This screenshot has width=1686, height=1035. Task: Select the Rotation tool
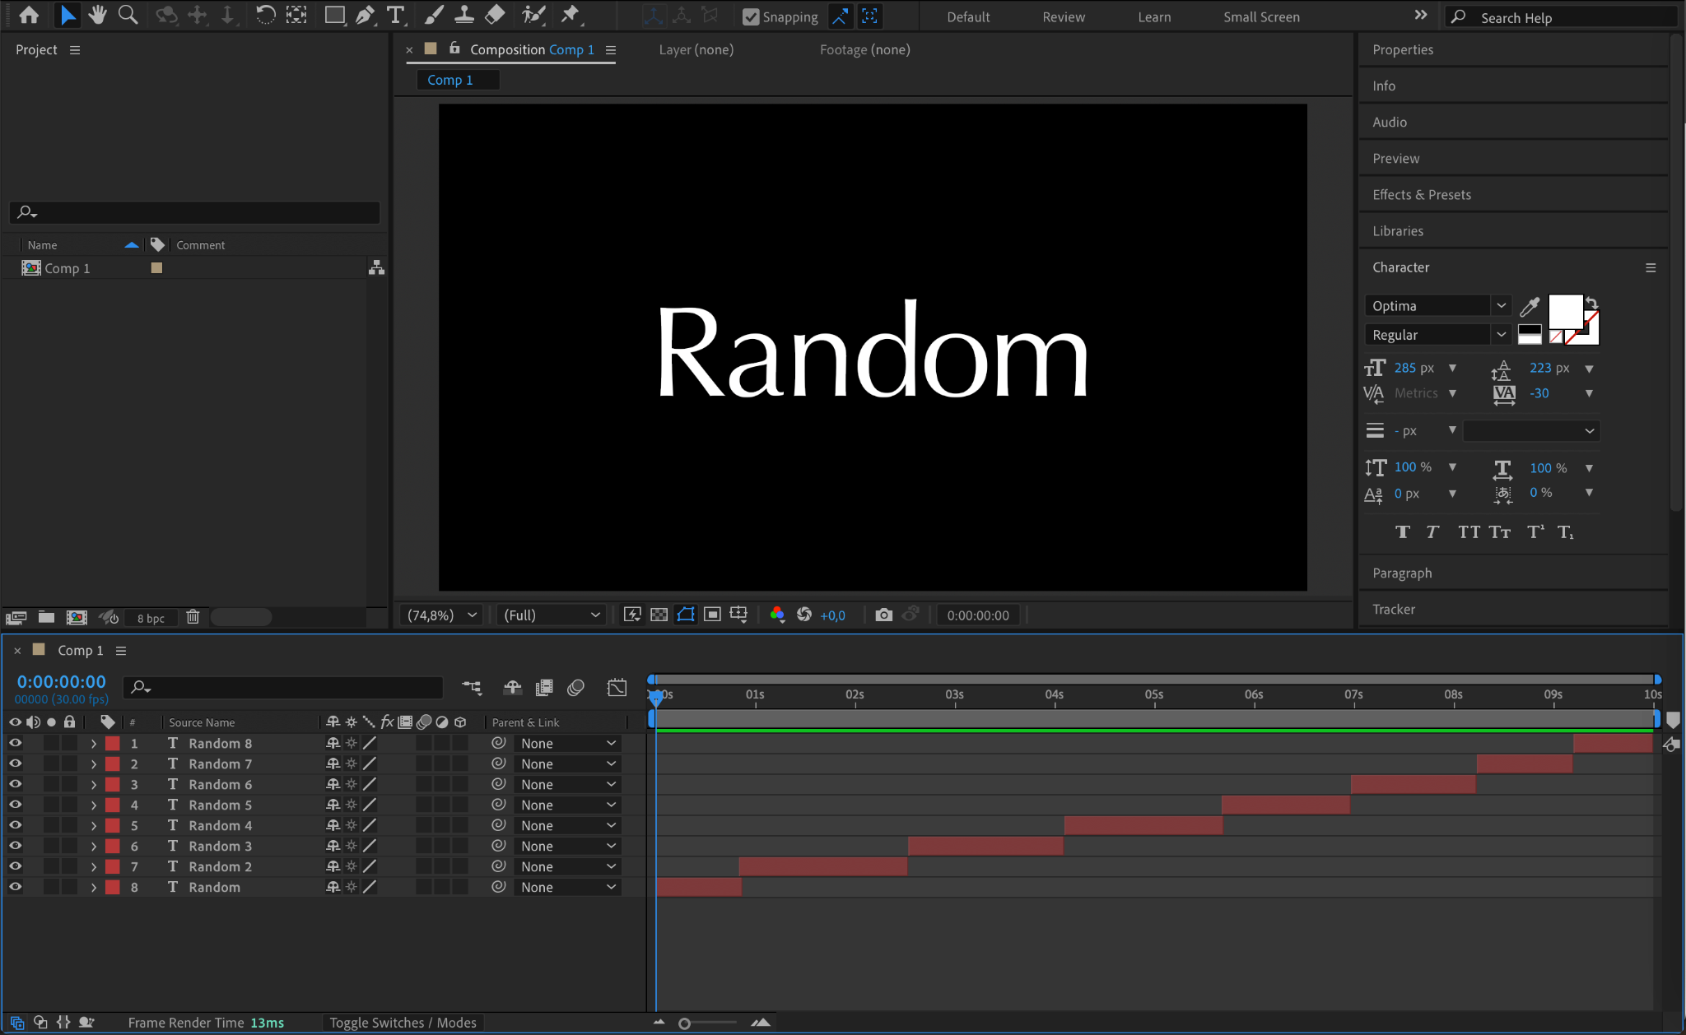click(x=265, y=15)
